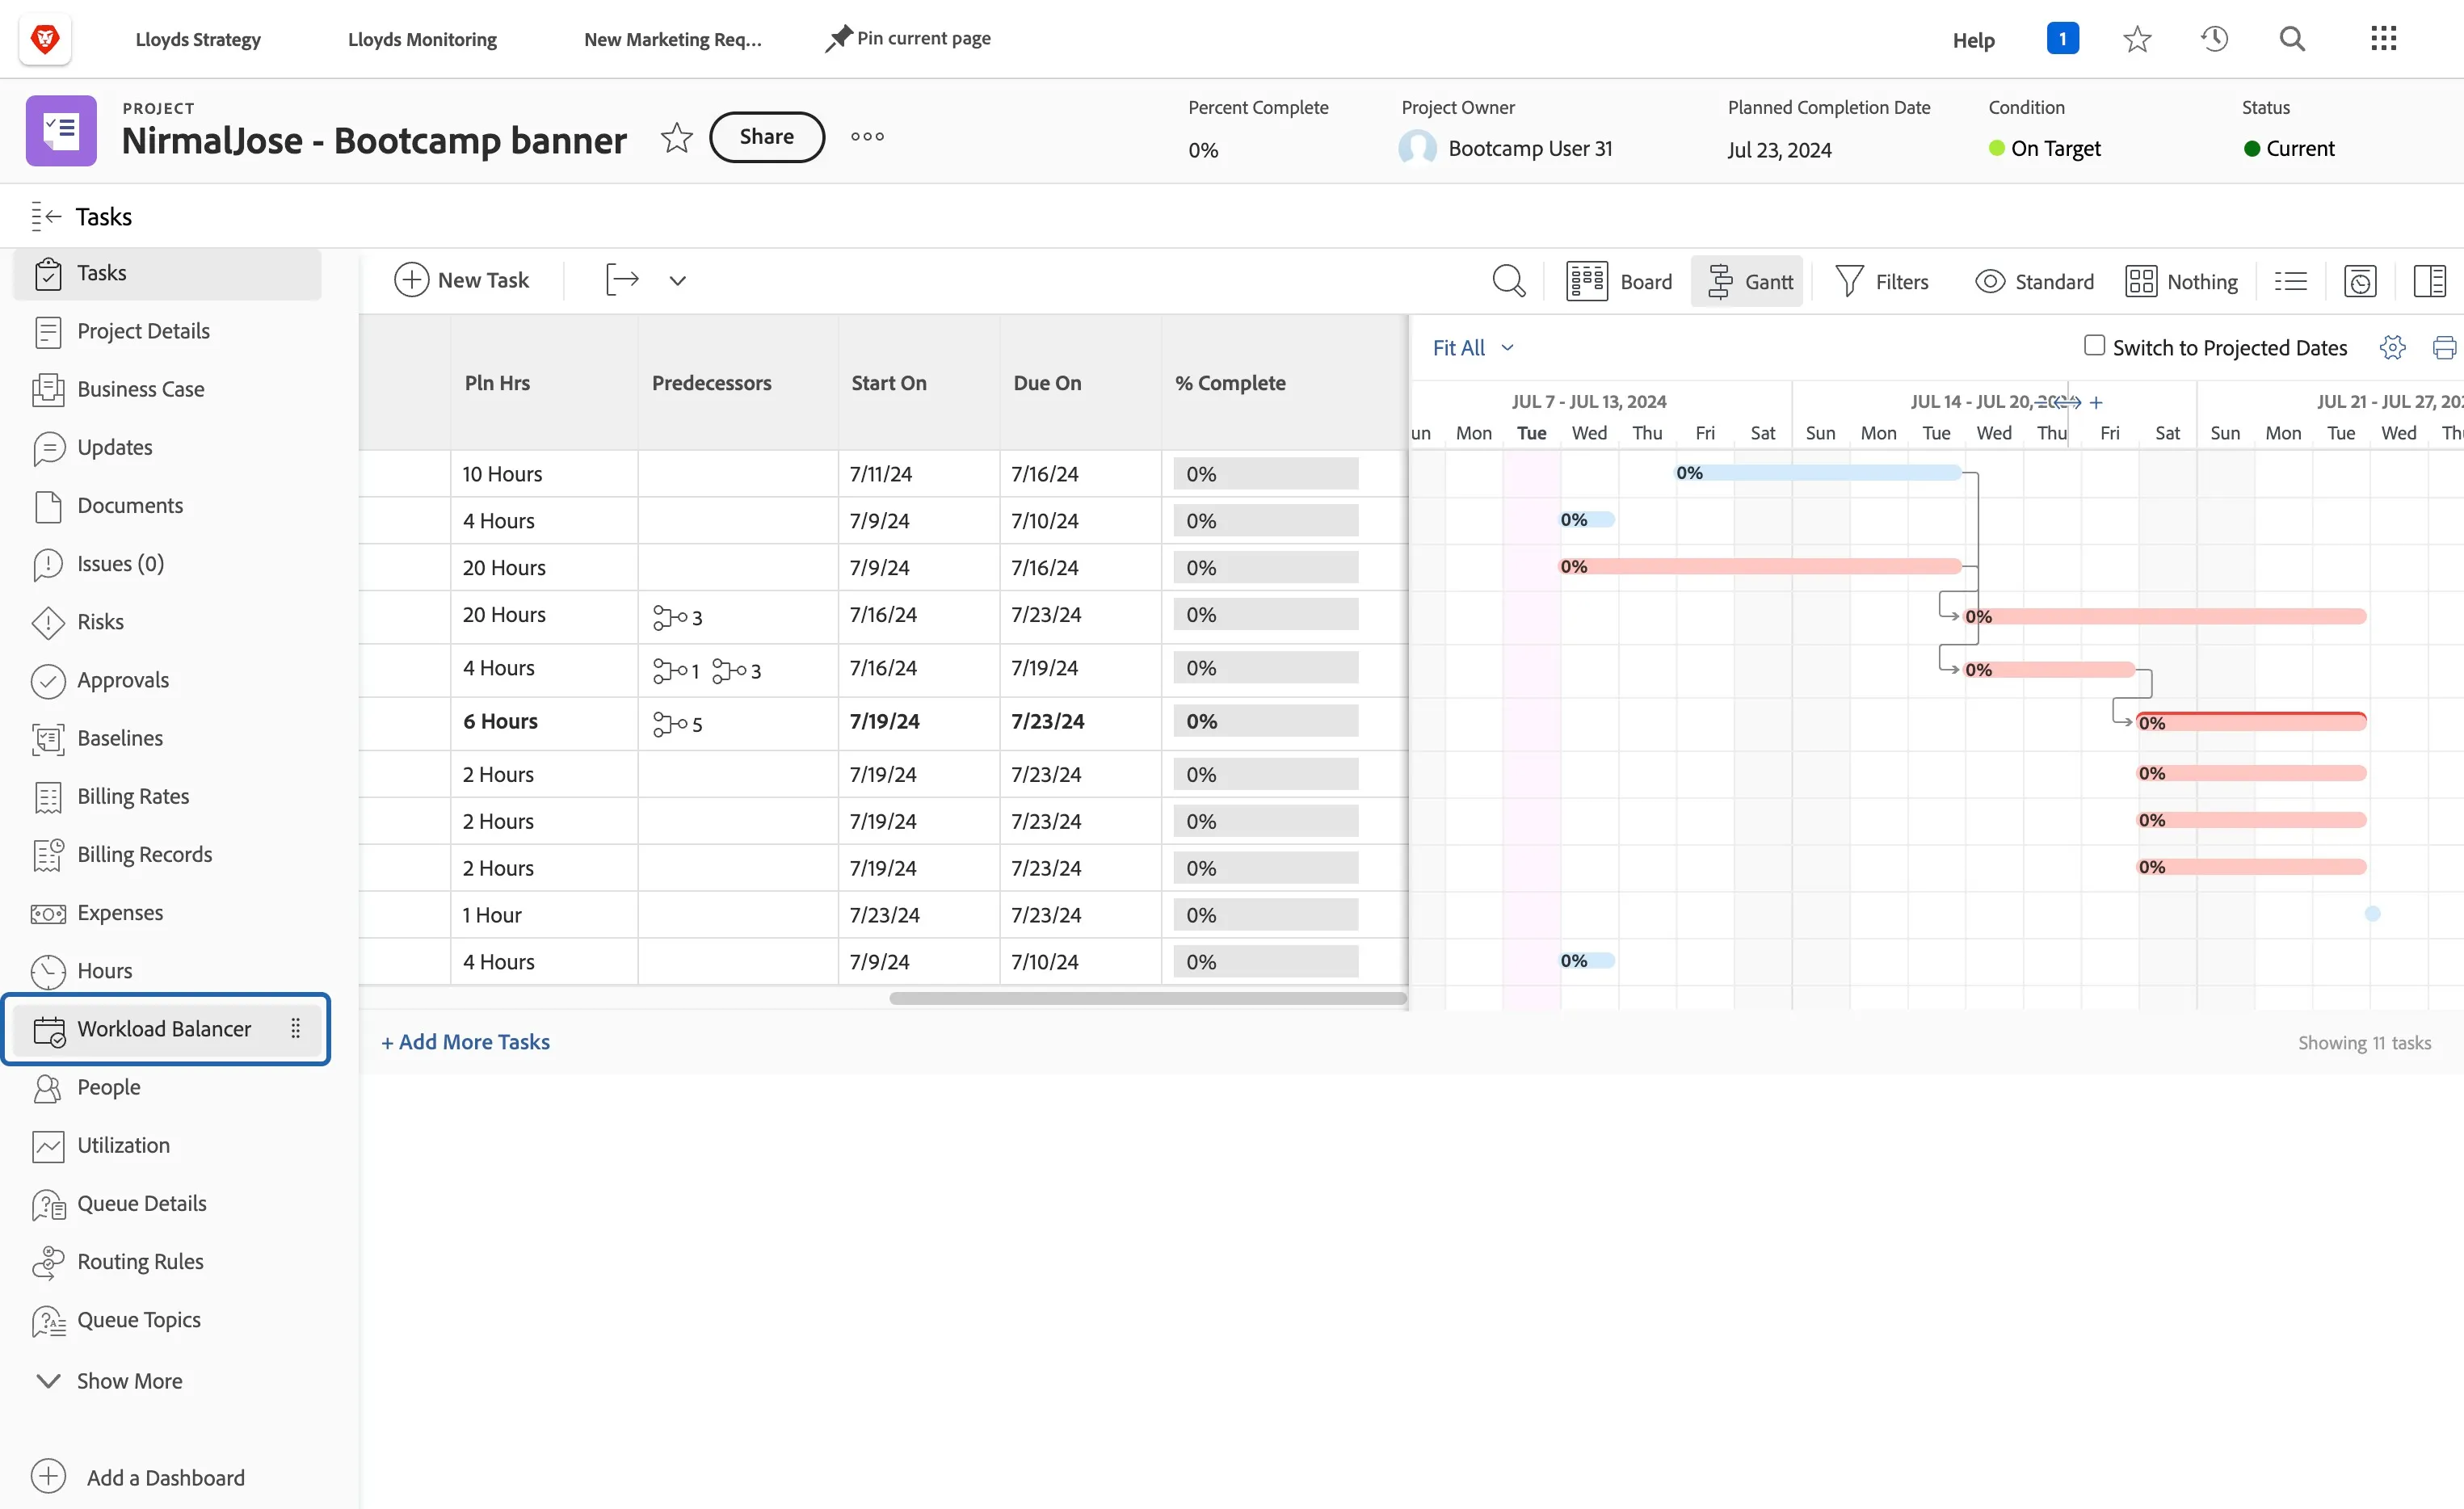Click the global search magnifier icon
This screenshot has width=2464, height=1509.
[x=2292, y=39]
